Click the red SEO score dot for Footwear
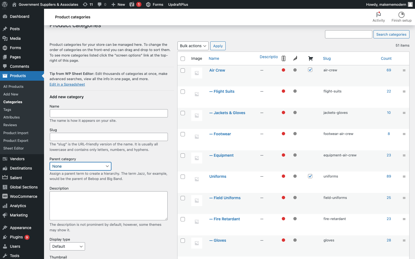The height and width of the screenshot is (259, 415). tap(283, 134)
